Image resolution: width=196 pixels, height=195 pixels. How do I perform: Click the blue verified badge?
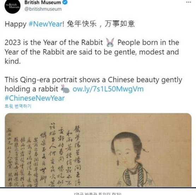(65, 2)
